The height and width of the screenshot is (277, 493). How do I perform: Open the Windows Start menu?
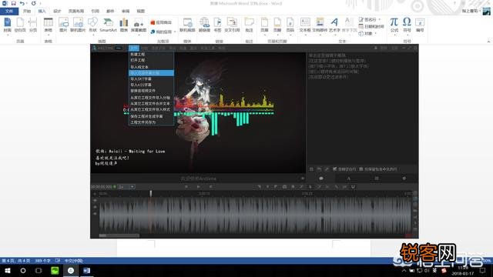[8, 270]
